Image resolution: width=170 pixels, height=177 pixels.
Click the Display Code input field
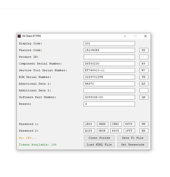tap(109, 43)
